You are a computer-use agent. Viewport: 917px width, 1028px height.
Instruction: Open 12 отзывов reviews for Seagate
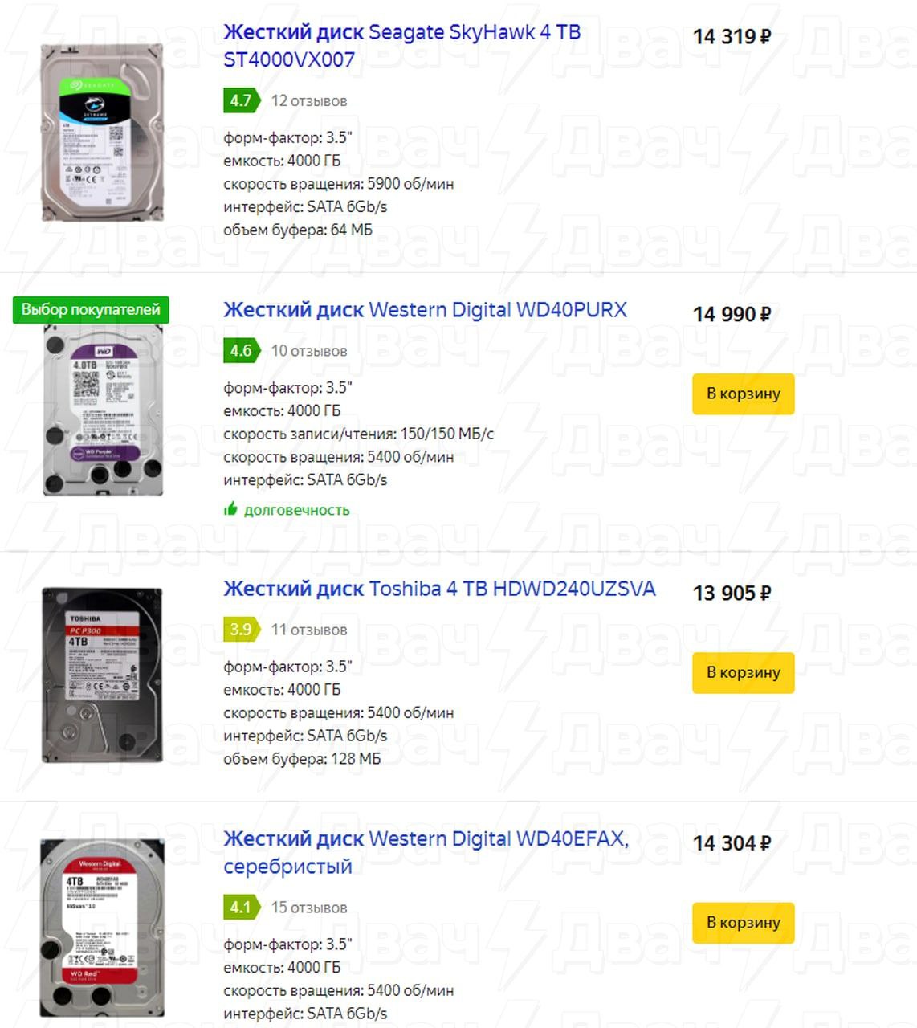309,100
